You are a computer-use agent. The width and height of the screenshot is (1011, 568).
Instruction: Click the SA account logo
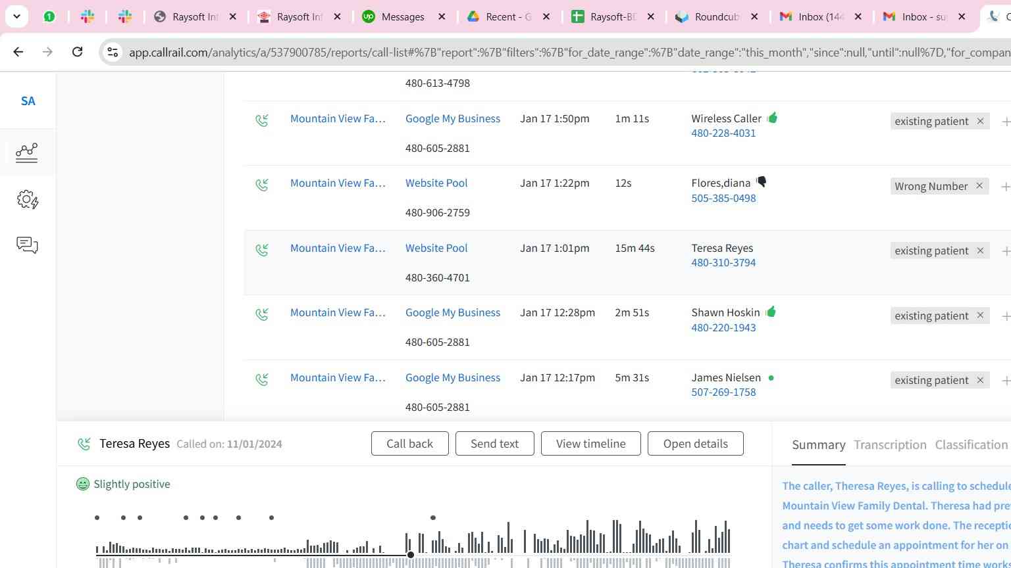coord(28,101)
